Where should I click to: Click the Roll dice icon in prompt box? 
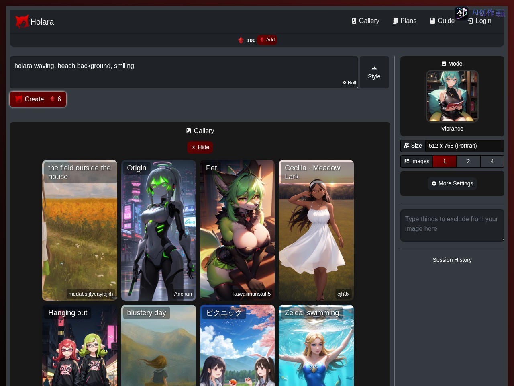click(344, 83)
